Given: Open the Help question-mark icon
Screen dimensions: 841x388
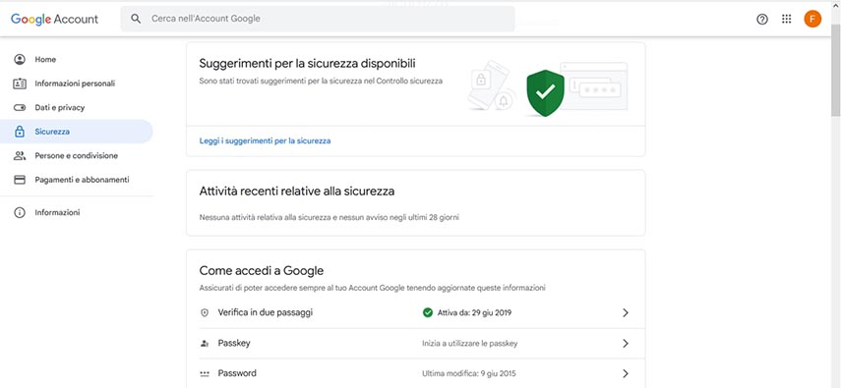Looking at the screenshot, I should click(761, 20).
